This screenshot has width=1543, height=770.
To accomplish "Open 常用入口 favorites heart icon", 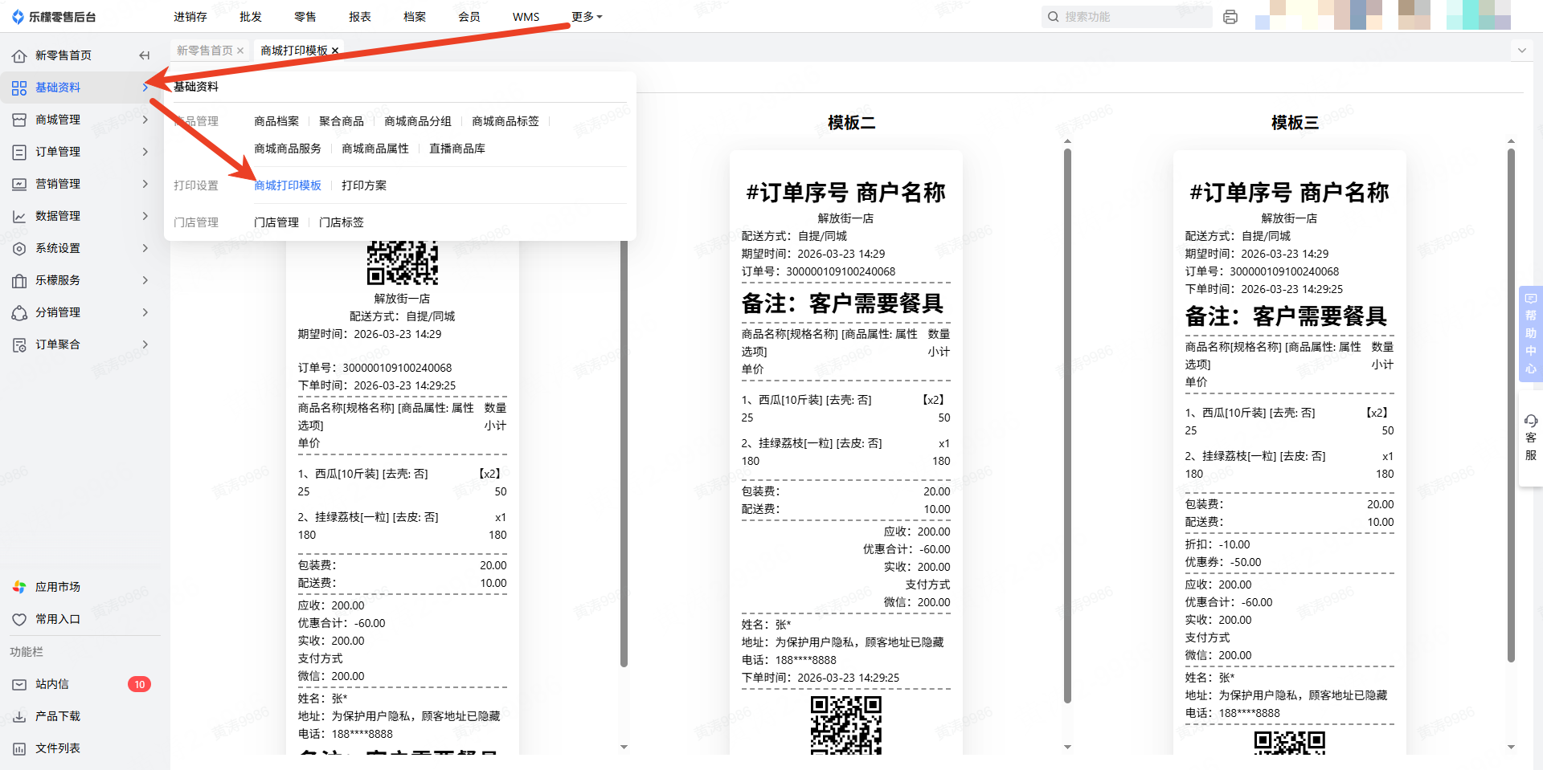I will click(x=19, y=619).
